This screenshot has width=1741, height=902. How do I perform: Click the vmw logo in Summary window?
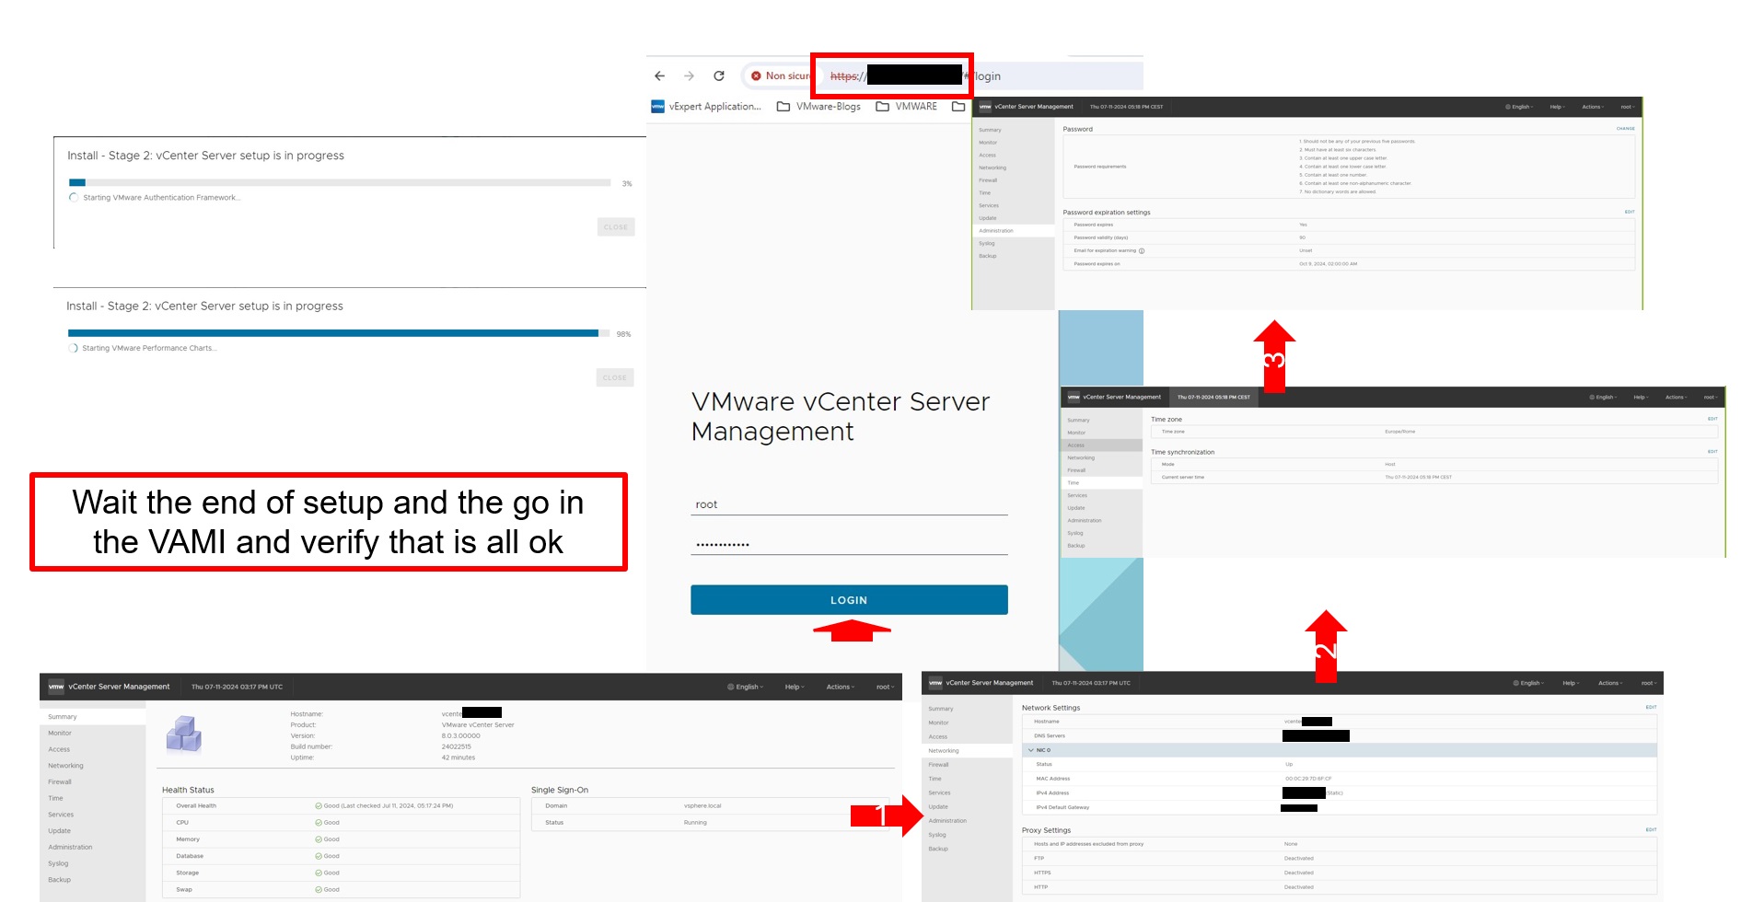(56, 687)
